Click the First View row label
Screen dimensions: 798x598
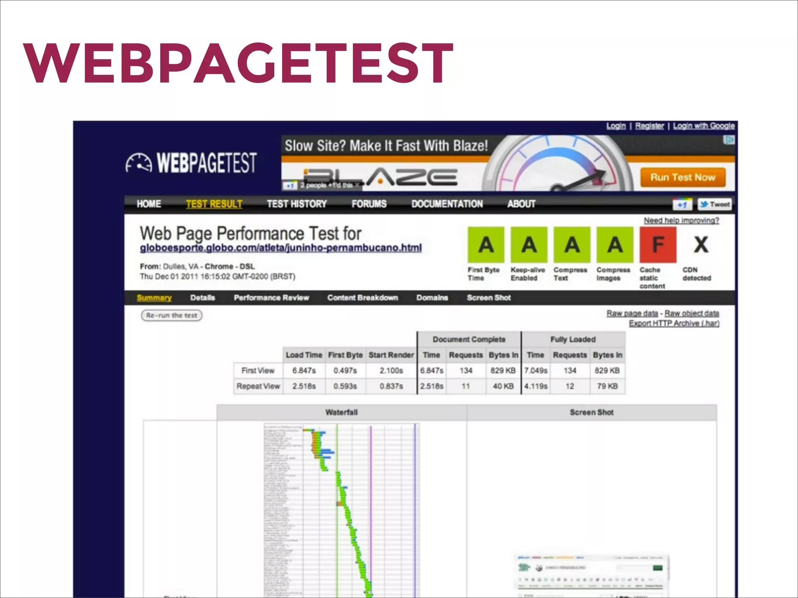tap(258, 371)
